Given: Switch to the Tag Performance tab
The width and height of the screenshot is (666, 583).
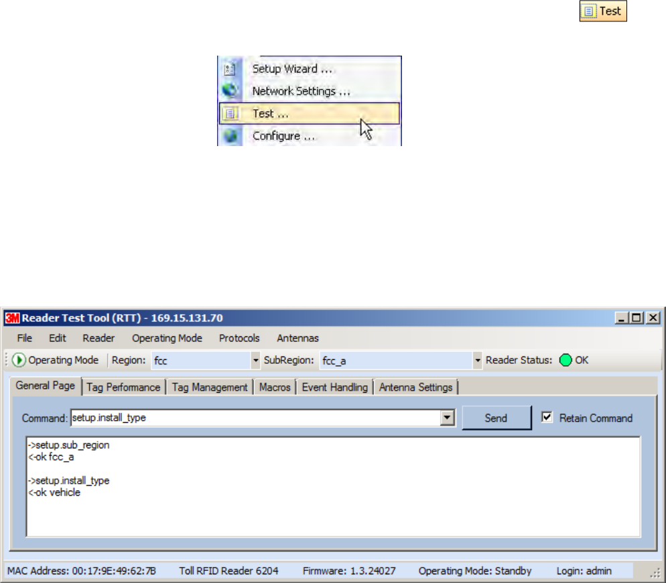Looking at the screenshot, I should 123,387.
